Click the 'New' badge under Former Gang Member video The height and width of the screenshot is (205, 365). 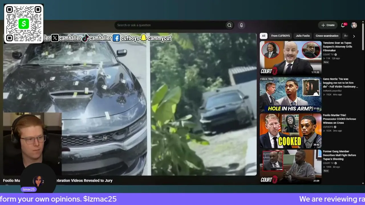tap(326, 171)
